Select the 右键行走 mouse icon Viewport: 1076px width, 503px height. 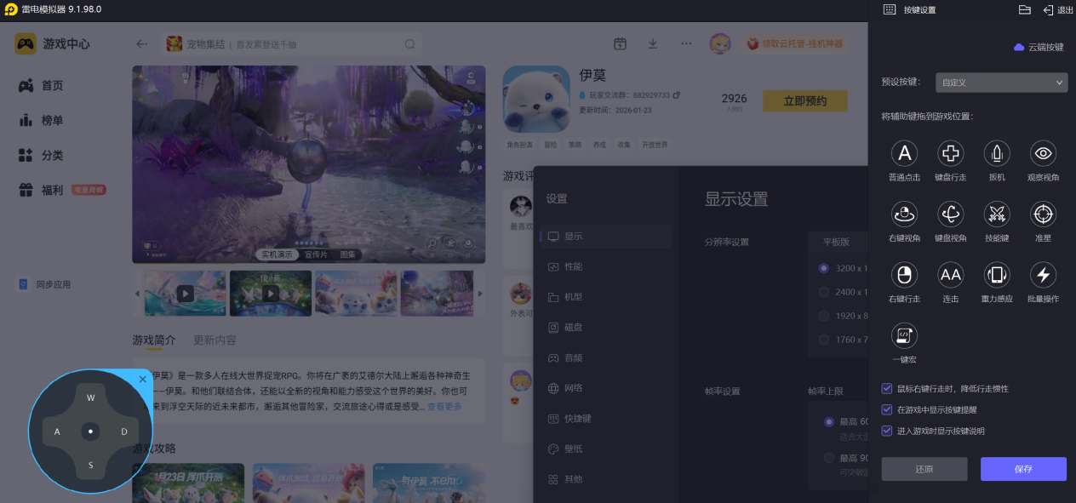(x=904, y=275)
